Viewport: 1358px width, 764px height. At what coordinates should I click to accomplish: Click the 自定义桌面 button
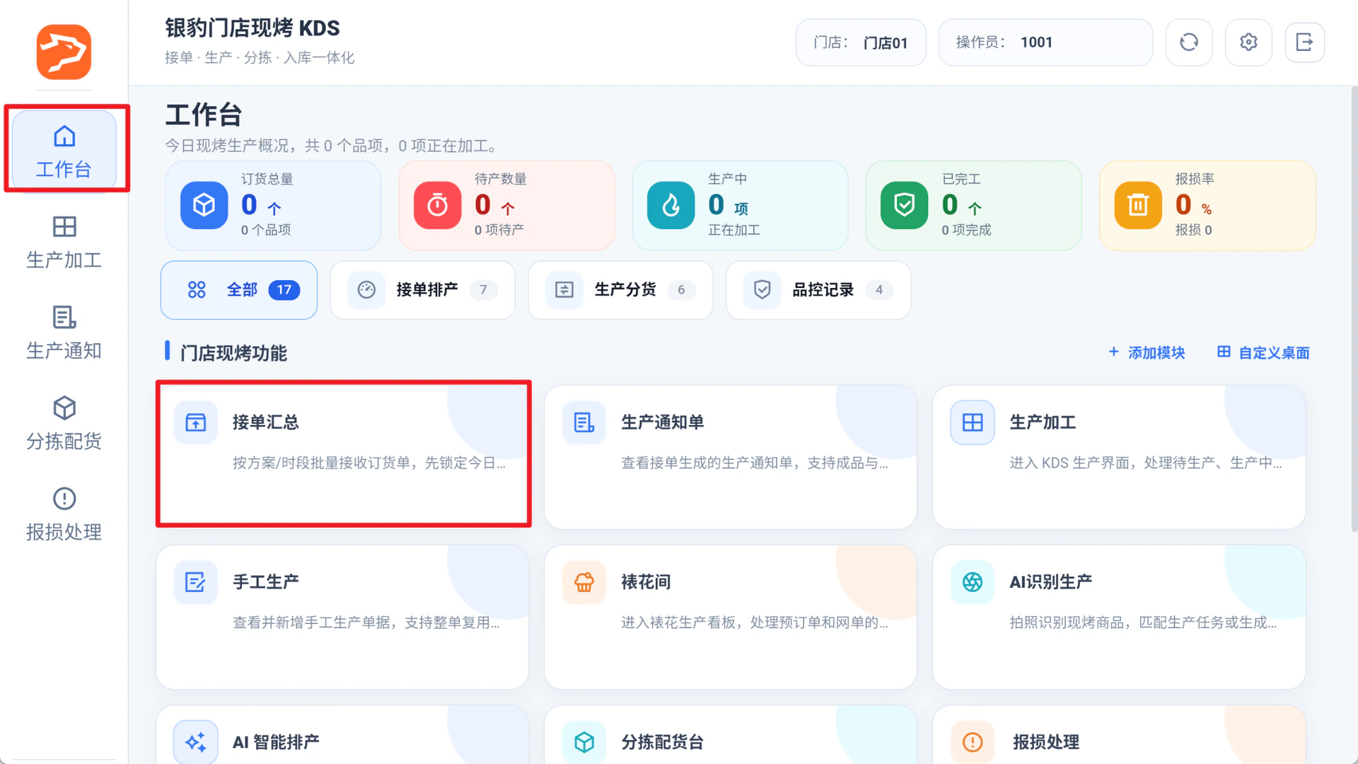(x=1263, y=352)
